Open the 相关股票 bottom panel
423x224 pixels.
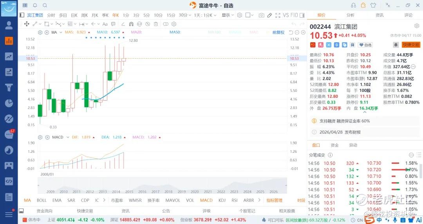click(287, 211)
